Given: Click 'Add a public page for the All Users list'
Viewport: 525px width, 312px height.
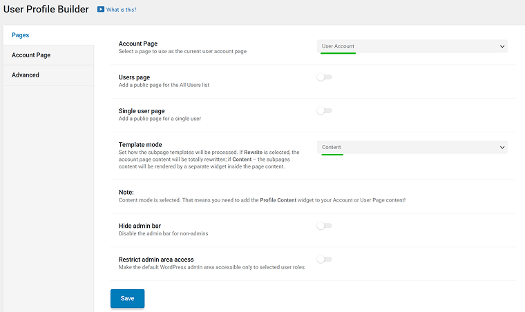Looking at the screenshot, I should pos(164,85).
